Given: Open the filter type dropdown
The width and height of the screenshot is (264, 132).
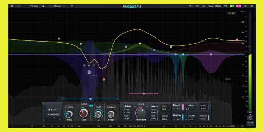Looking at the screenshot, I should tap(54, 110).
